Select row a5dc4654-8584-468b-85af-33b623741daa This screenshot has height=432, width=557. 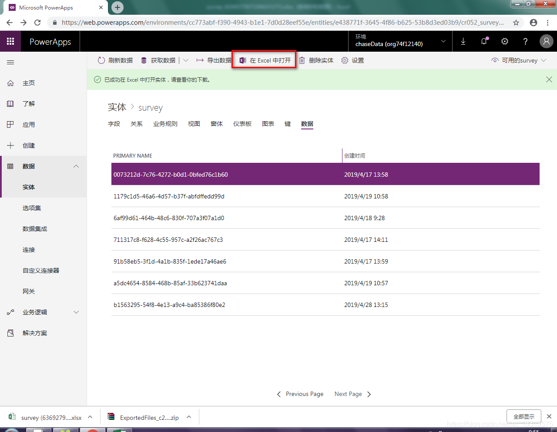pyautogui.click(x=325, y=283)
